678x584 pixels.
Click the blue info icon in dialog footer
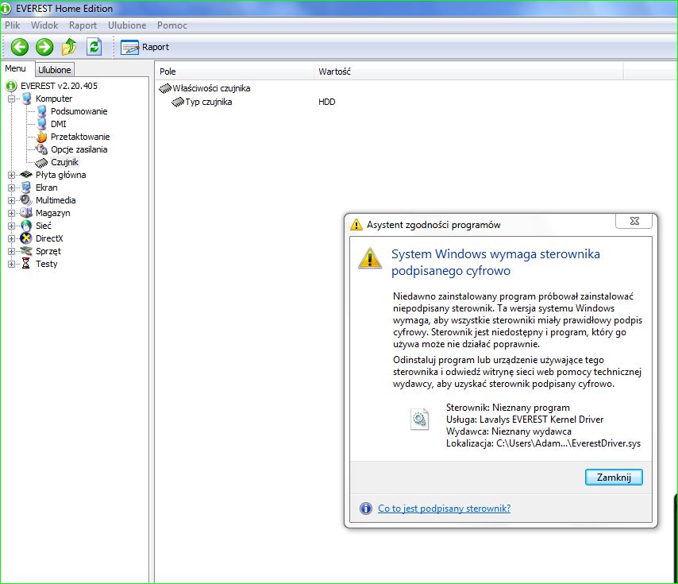(366, 509)
